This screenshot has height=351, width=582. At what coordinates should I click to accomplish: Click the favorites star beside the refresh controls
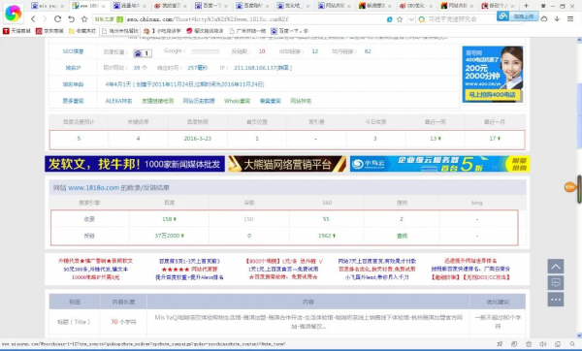pyautogui.click(x=84, y=19)
